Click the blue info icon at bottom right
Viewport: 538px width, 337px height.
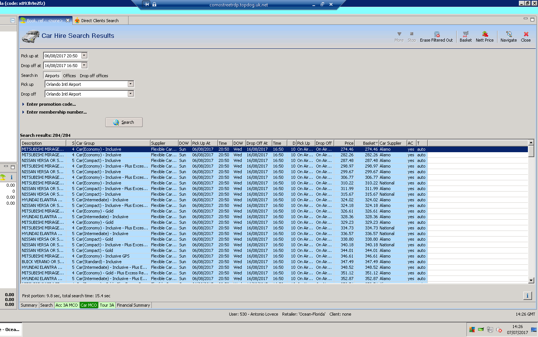pyautogui.click(x=527, y=296)
